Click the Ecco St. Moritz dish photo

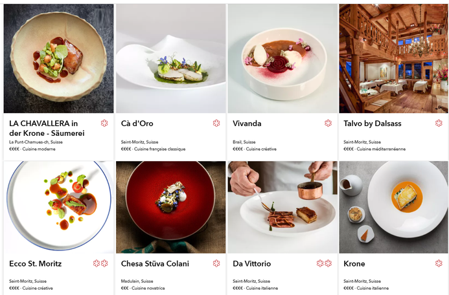(58, 207)
